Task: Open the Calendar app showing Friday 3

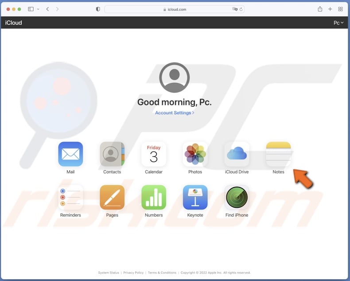Action: pyautogui.click(x=154, y=154)
